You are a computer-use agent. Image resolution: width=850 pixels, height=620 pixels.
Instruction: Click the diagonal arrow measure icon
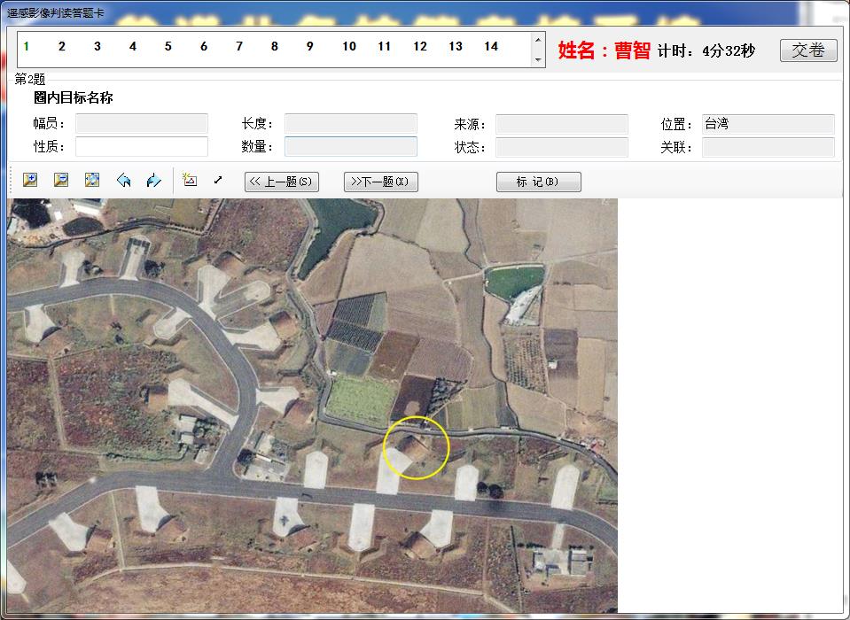pos(218,181)
